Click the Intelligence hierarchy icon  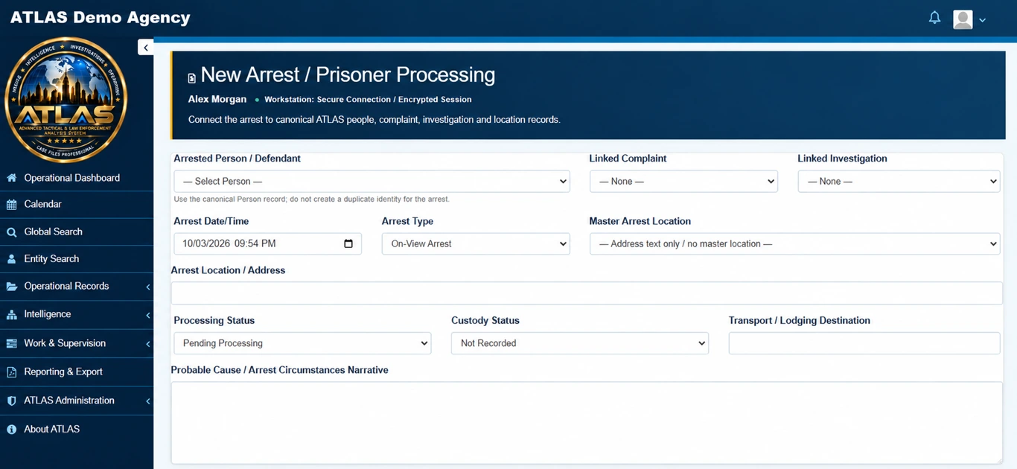(x=12, y=315)
